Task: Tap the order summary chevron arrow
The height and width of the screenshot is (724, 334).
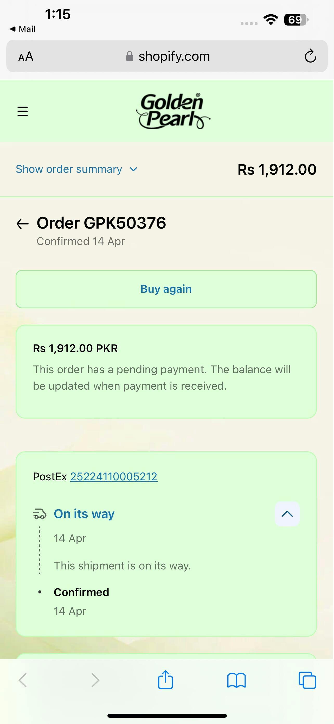Action: [x=134, y=169]
